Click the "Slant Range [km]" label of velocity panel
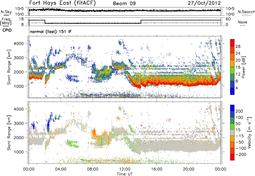The image size is (255, 176). coord(9,132)
